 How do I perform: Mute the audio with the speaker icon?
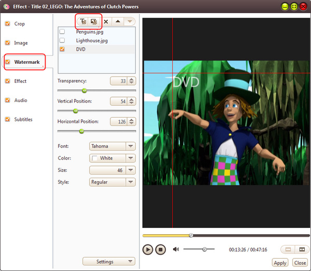click(176, 249)
